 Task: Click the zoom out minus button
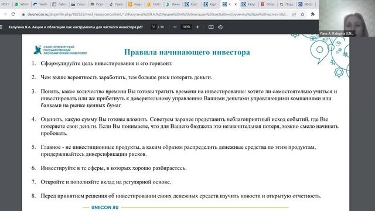coord(175,27)
